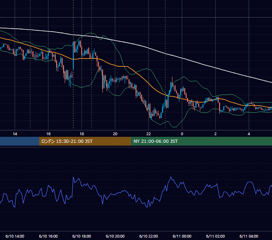Click the 6/10 18:00 date label
Viewport: 272px width, 240px height.
(82, 236)
